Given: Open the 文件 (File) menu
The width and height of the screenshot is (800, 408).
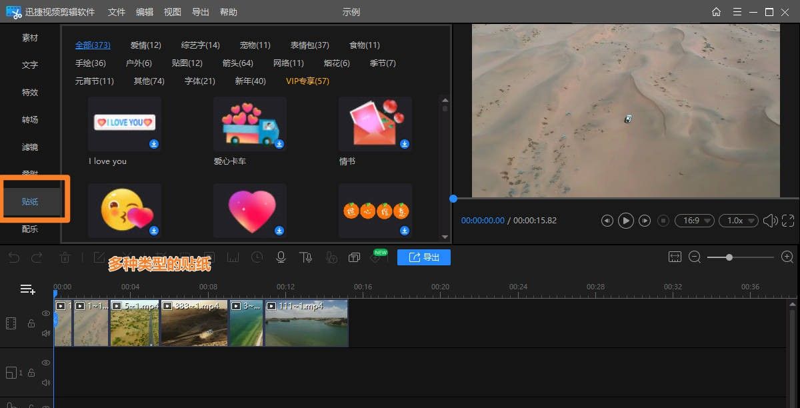Looking at the screenshot, I should (116, 11).
